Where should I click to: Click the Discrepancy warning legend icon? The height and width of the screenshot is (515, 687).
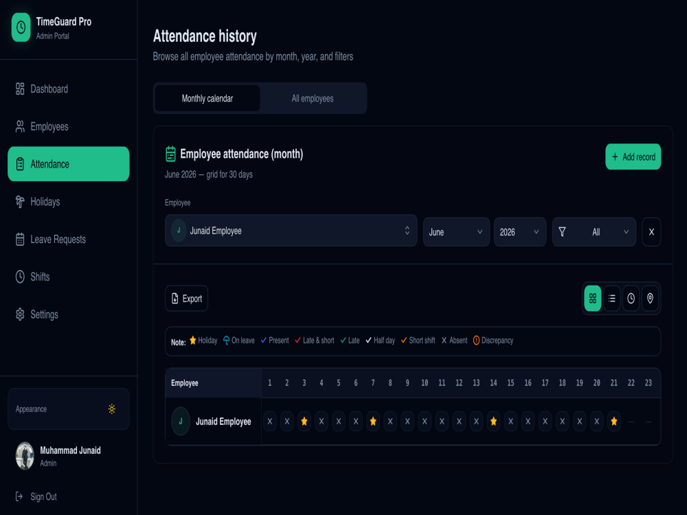pyautogui.click(x=476, y=341)
